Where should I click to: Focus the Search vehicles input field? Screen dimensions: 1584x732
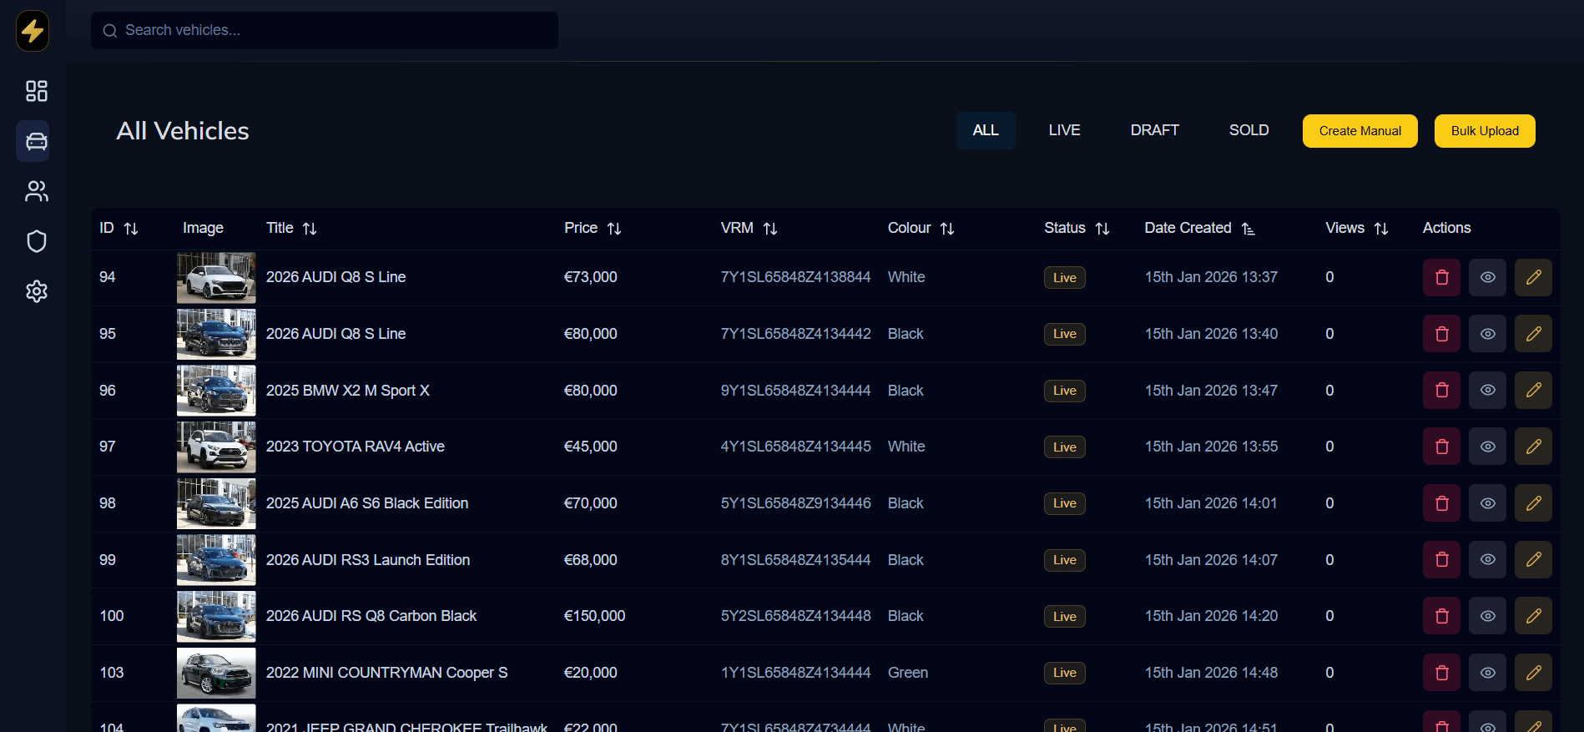[x=325, y=30]
